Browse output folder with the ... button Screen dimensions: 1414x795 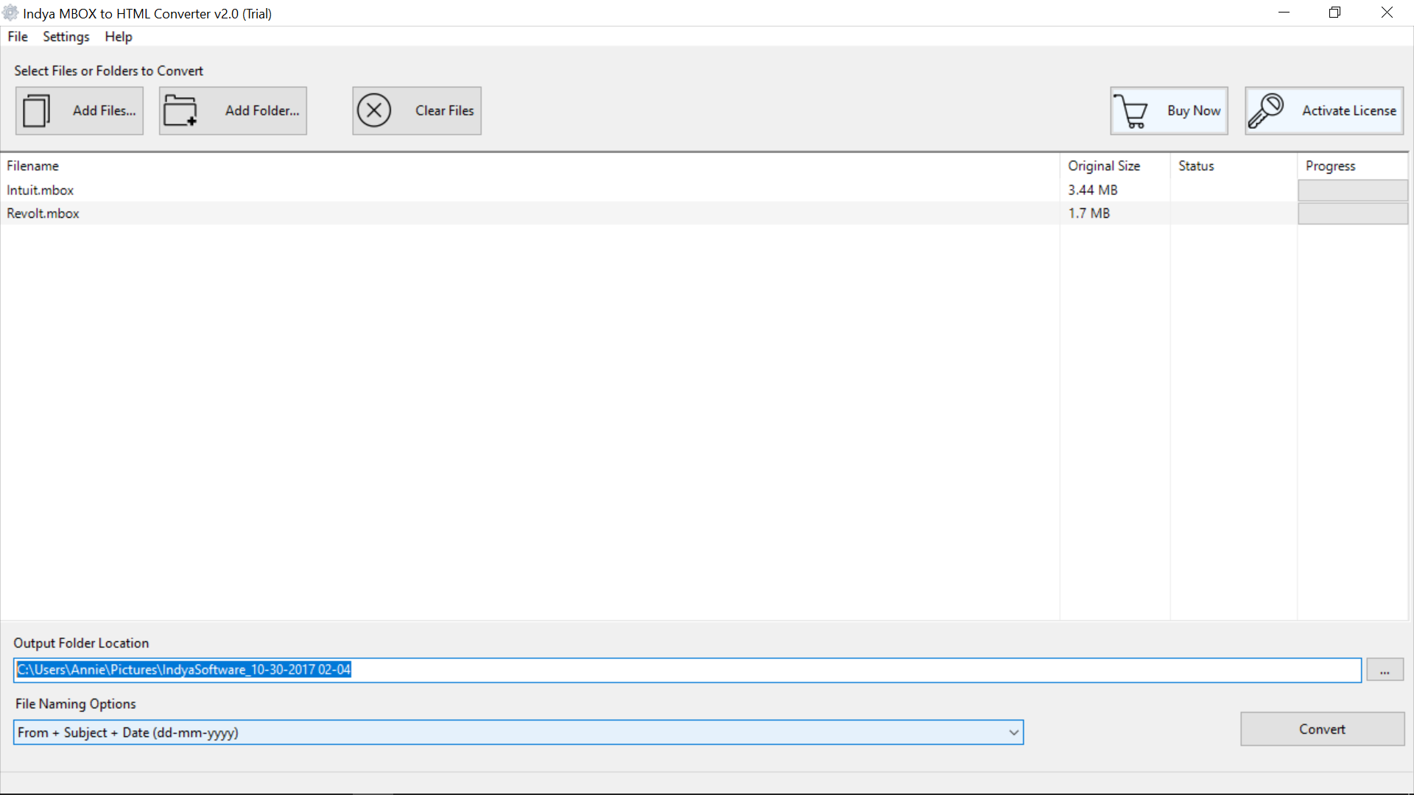[1385, 670]
